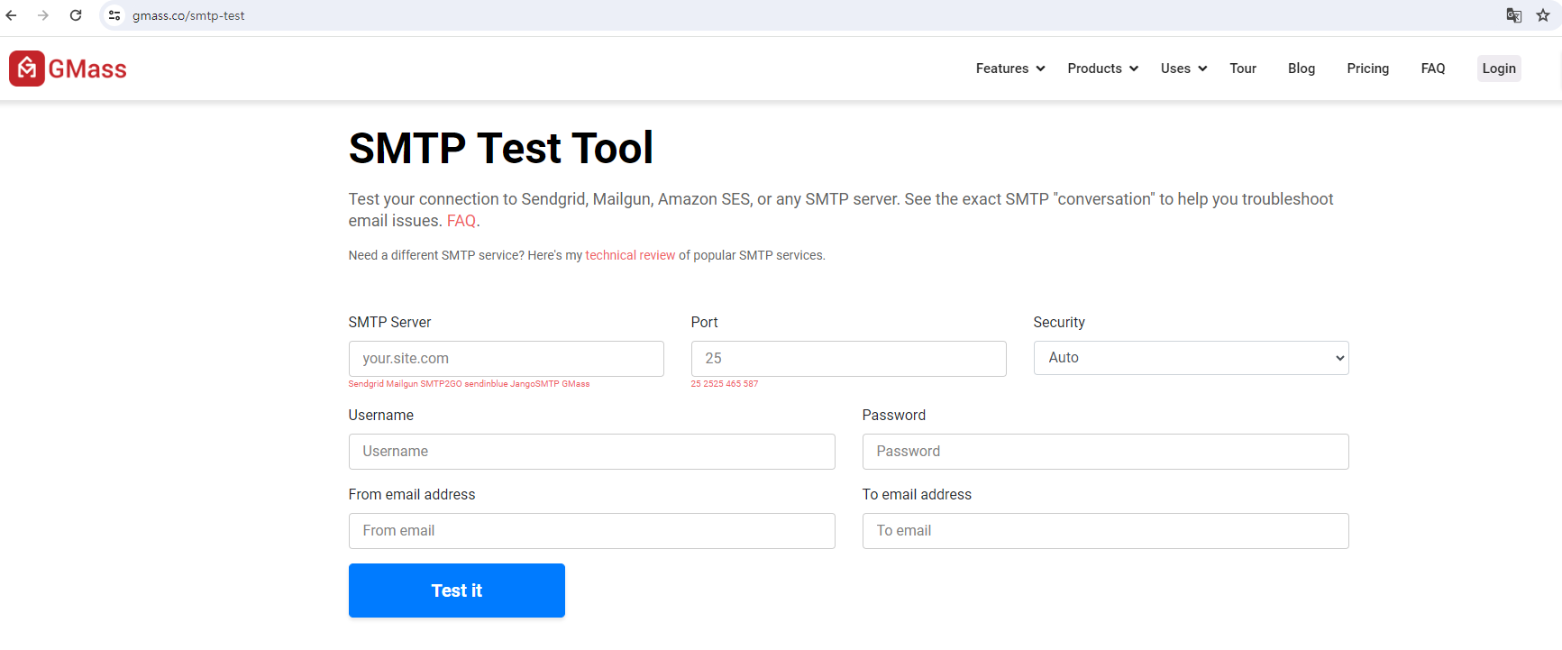
Task: Click the SMTP Test Tool heading
Action: pos(501,148)
